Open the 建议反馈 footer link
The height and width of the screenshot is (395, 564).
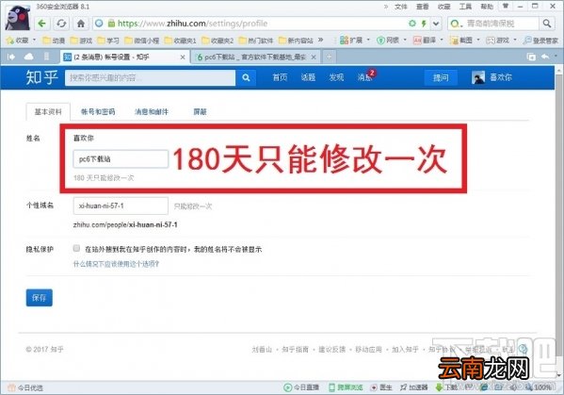pos(332,349)
